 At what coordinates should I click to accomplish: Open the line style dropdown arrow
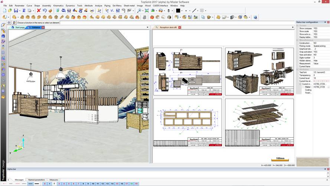198,11
